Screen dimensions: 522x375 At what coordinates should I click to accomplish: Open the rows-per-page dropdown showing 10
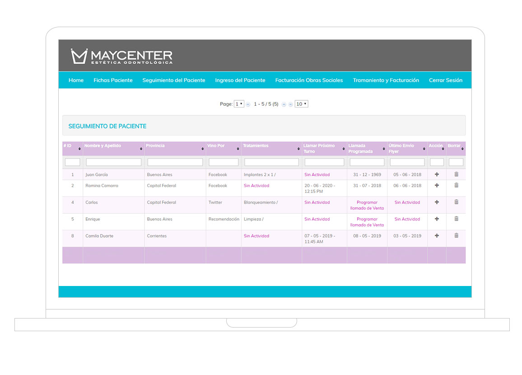(x=301, y=104)
